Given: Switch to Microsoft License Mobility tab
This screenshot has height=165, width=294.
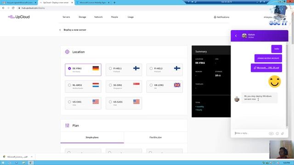Looking at the screenshot, I should (x=93, y=3).
